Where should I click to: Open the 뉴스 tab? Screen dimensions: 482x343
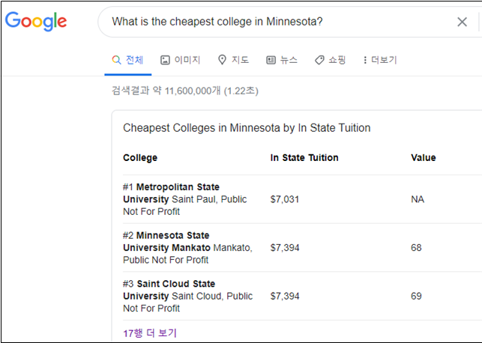(289, 60)
